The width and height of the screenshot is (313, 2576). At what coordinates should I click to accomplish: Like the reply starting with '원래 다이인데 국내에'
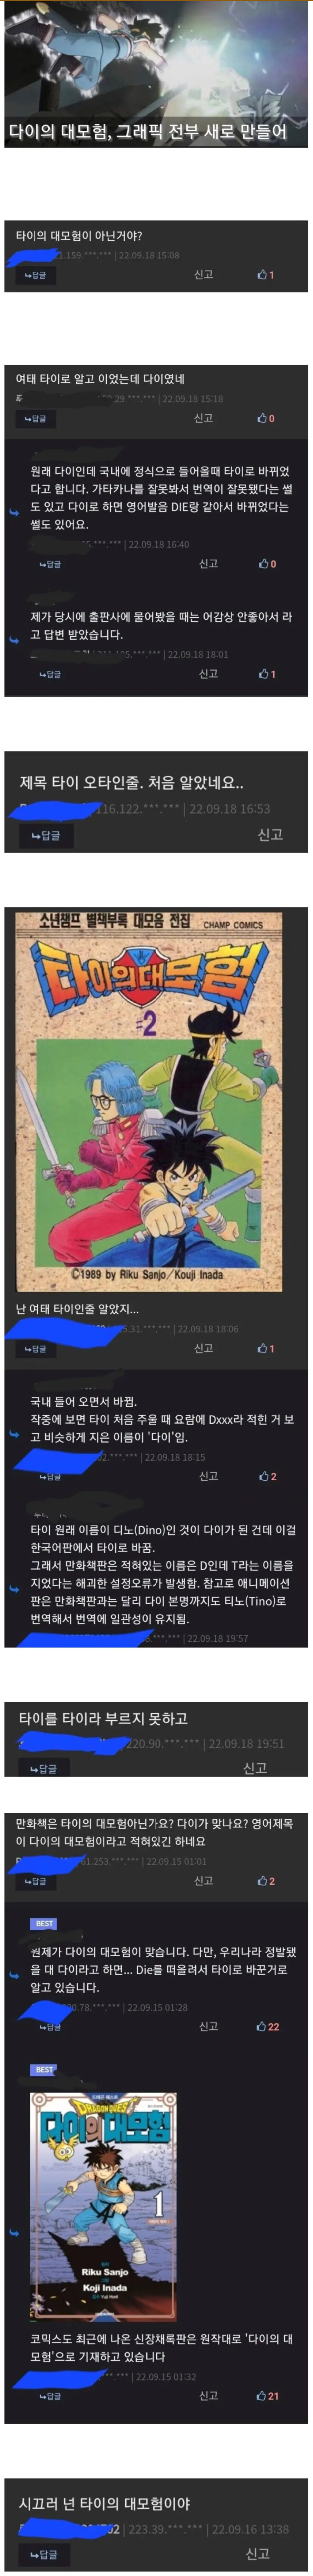tap(267, 564)
